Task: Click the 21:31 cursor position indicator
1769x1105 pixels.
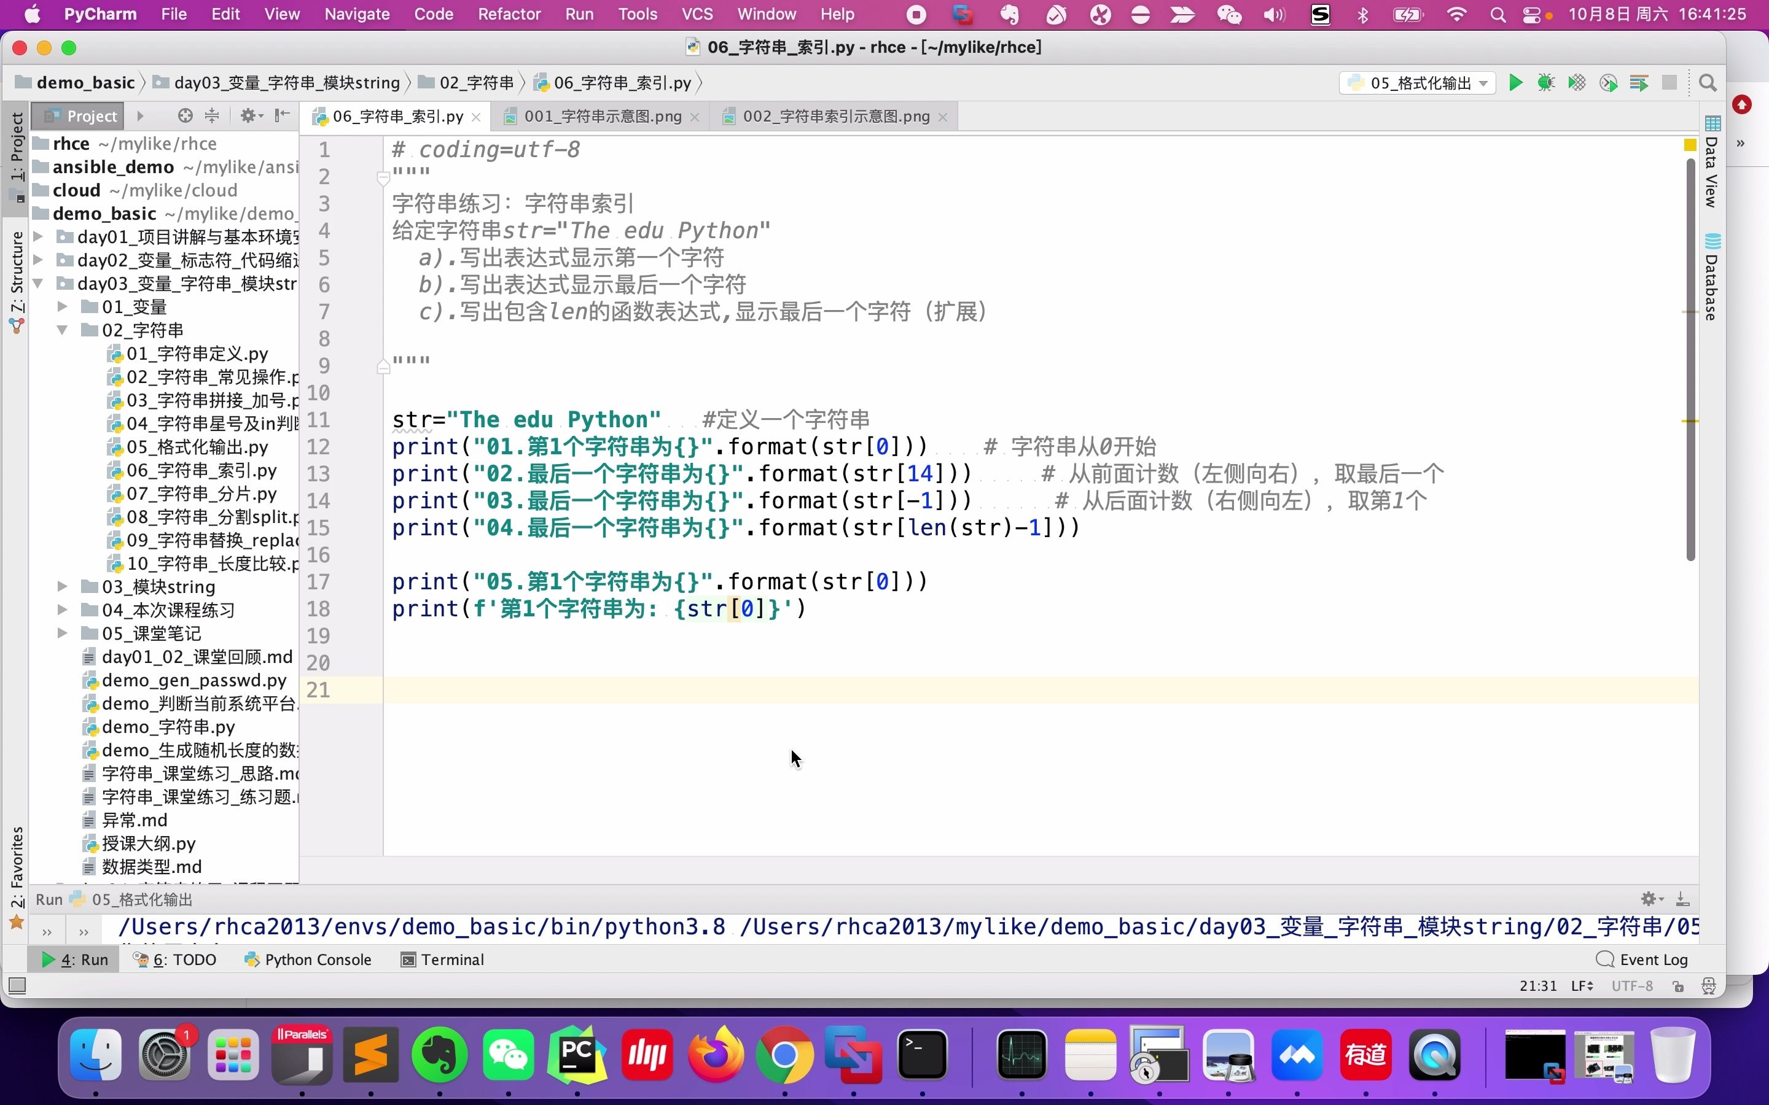Action: click(x=1538, y=986)
